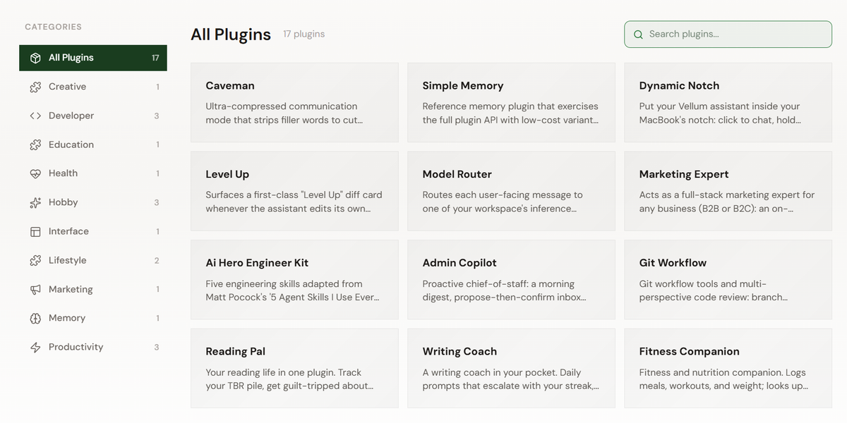
Task: Open the Marketing Expert plugin card
Action: pyautogui.click(x=728, y=191)
